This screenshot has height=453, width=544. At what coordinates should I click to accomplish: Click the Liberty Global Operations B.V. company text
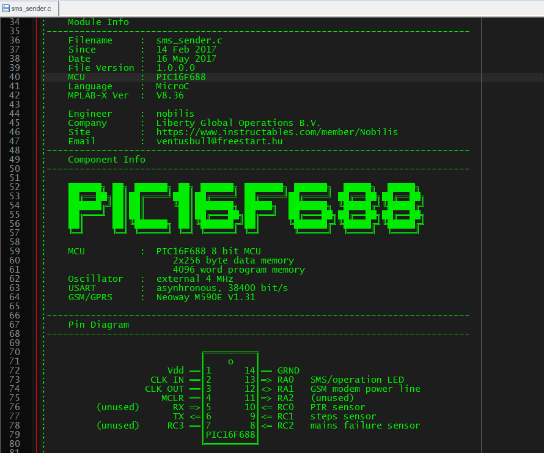(239, 122)
